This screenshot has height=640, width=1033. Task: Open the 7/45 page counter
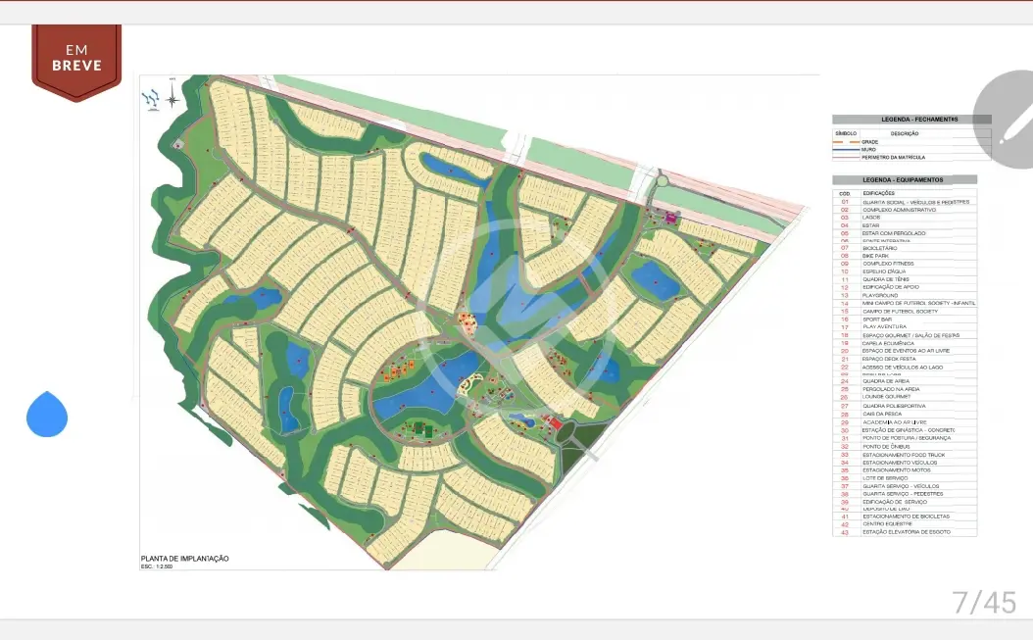[984, 603]
